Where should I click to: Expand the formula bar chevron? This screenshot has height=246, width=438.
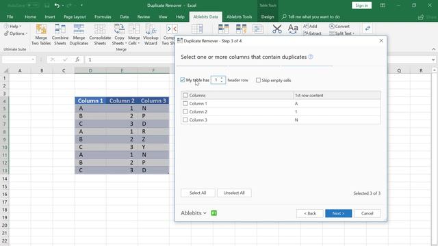(x=433, y=59)
